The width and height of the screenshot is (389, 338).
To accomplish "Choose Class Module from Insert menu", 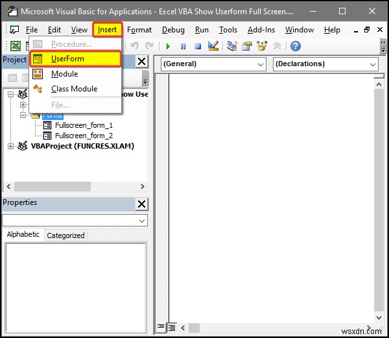I will (75, 89).
